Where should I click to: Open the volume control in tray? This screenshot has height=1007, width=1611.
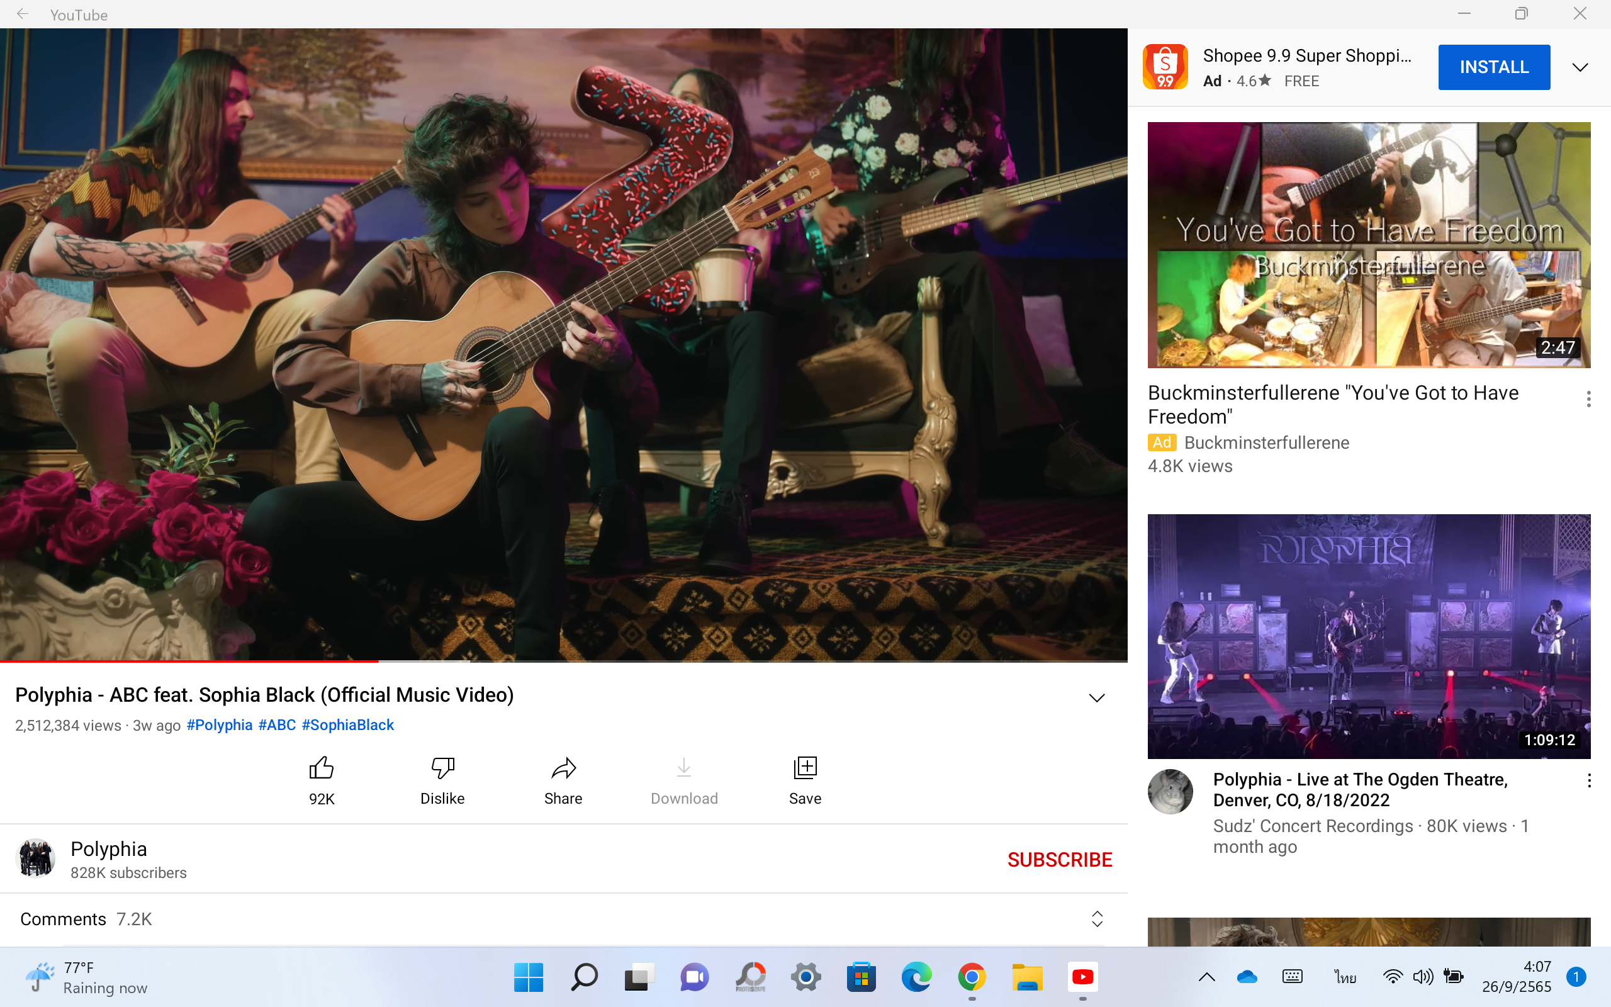click(x=1423, y=977)
